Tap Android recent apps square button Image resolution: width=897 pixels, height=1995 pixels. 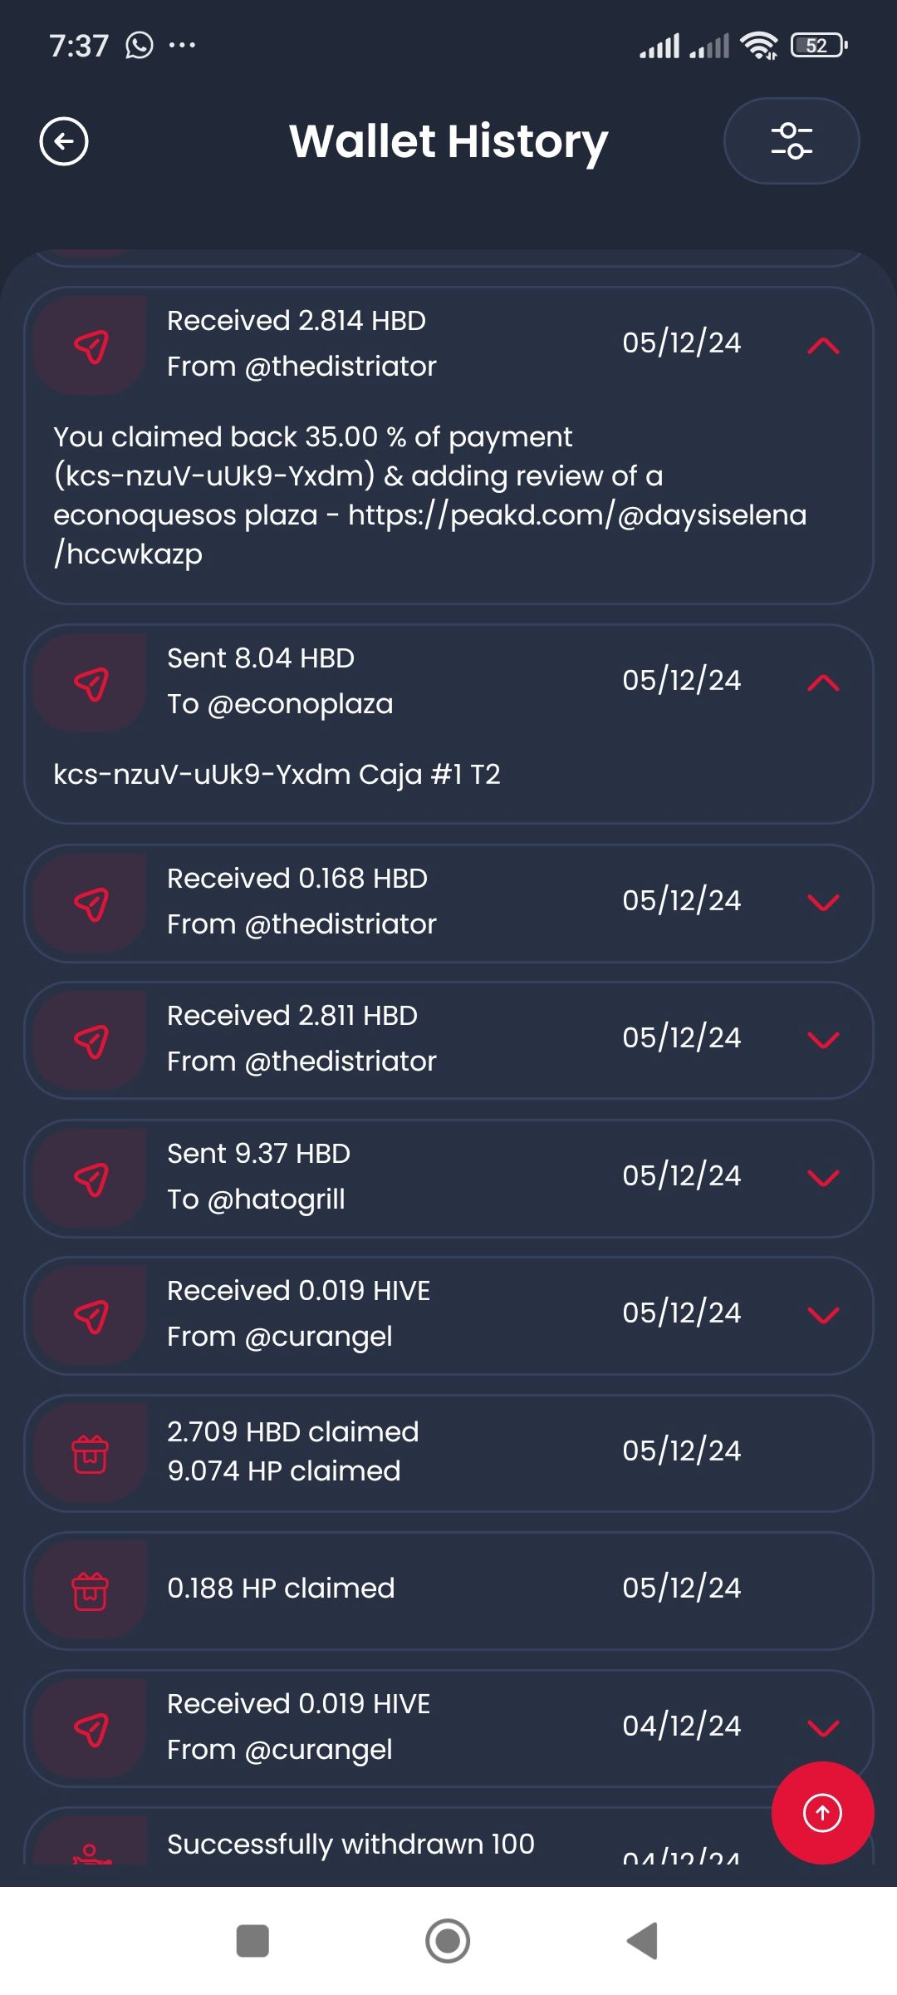click(252, 1941)
